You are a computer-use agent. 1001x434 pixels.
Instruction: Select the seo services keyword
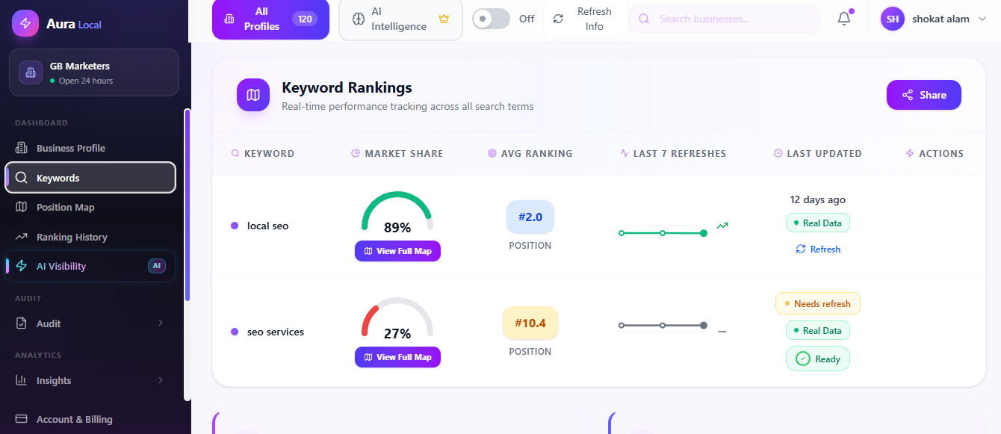(x=276, y=332)
